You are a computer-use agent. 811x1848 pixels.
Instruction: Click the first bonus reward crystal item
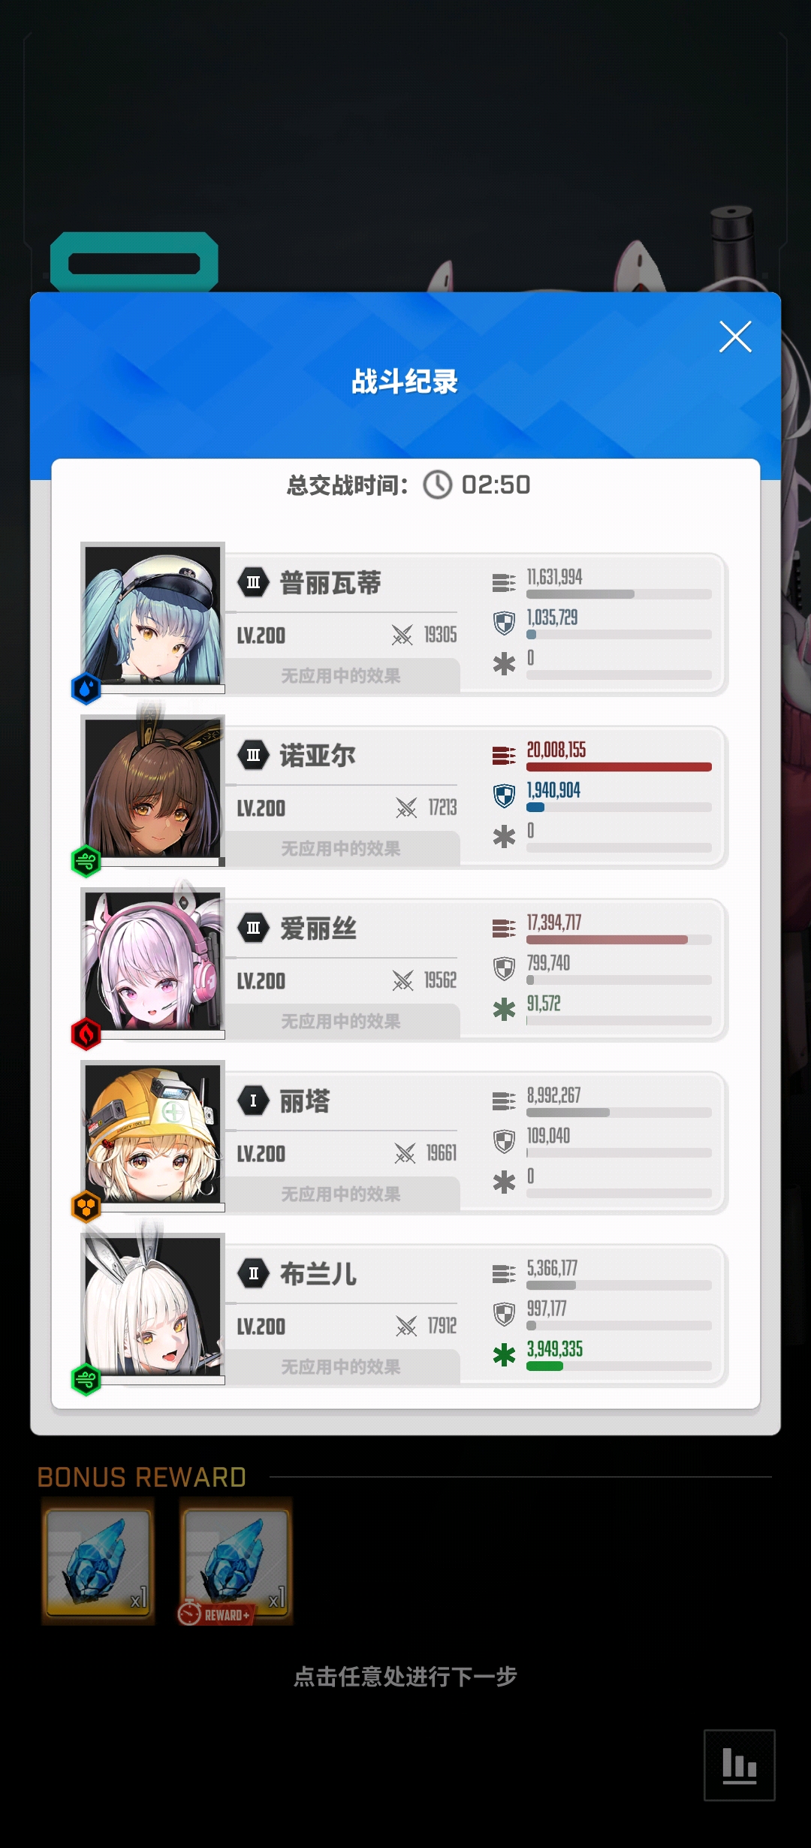pyautogui.click(x=98, y=1561)
